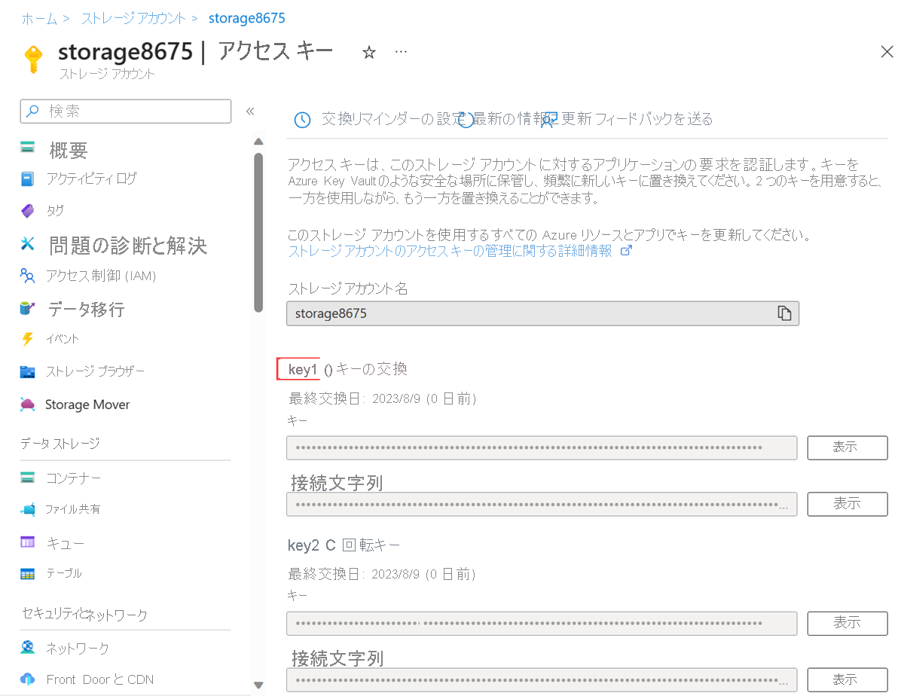Viewport: 904px width, 696px height.
Task: Show the key2 connection string
Action: point(847,679)
